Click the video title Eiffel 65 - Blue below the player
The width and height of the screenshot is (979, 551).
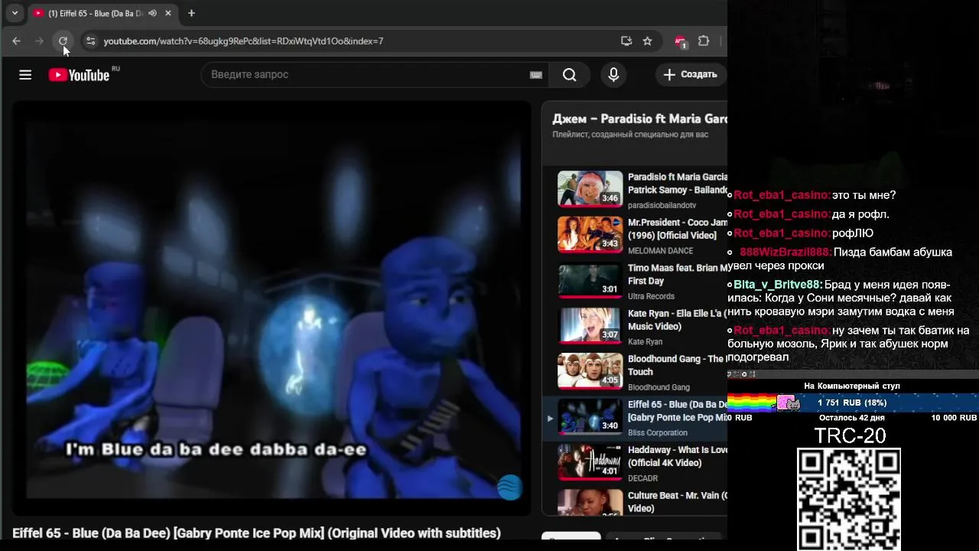(x=256, y=533)
